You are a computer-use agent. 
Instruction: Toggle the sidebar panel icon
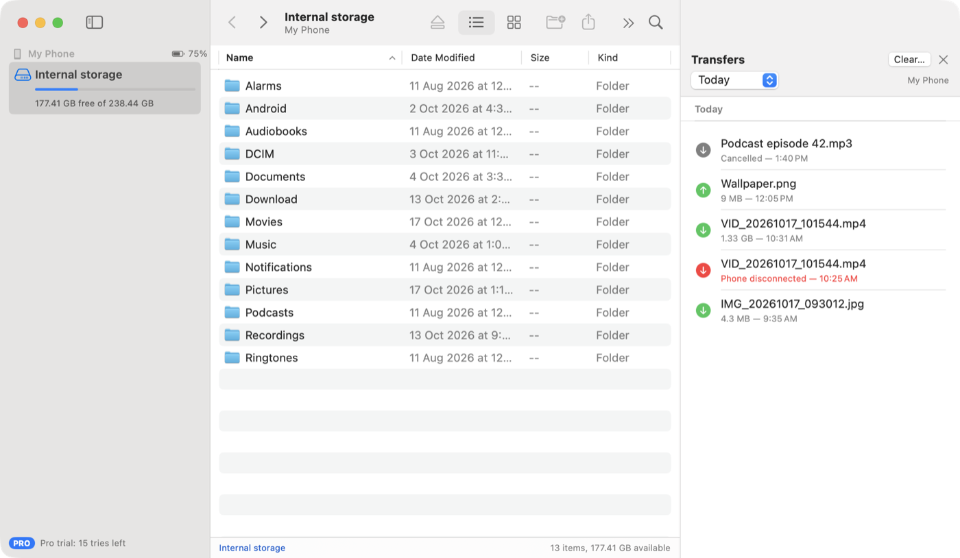(x=95, y=23)
